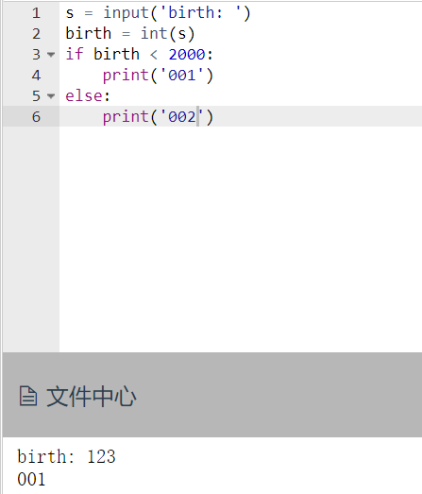
Task: Click line number 4 in the gutter
Action: coord(36,76)
